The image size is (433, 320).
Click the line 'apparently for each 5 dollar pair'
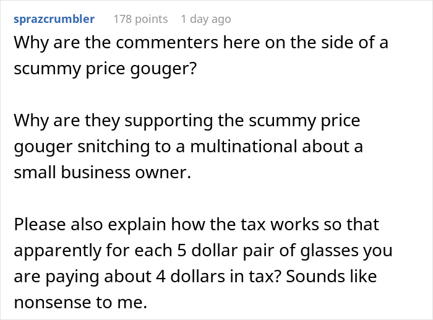point(203,251)
